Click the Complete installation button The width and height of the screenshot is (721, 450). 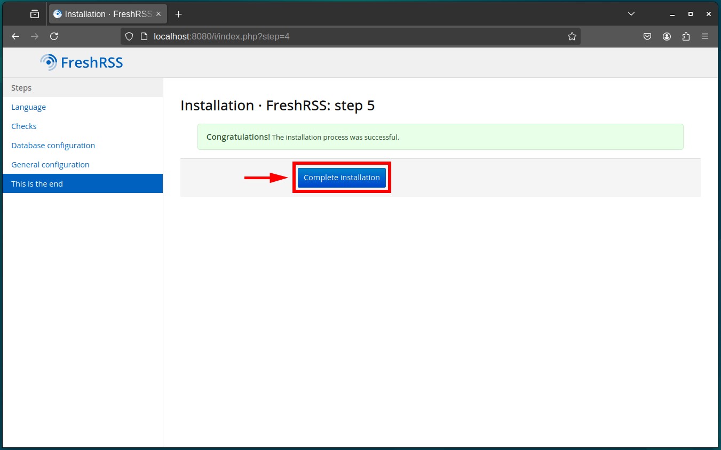(x=342, y=178)
